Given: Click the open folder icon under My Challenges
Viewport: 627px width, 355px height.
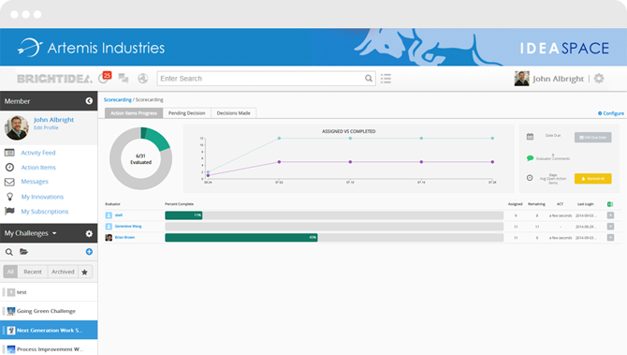Looking at the screenshot, I should click(24, 252).
